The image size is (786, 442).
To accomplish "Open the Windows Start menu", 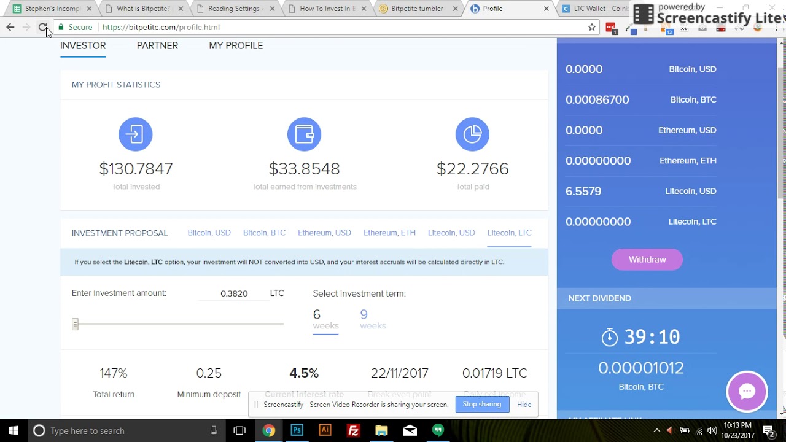I will click(14, 430).
